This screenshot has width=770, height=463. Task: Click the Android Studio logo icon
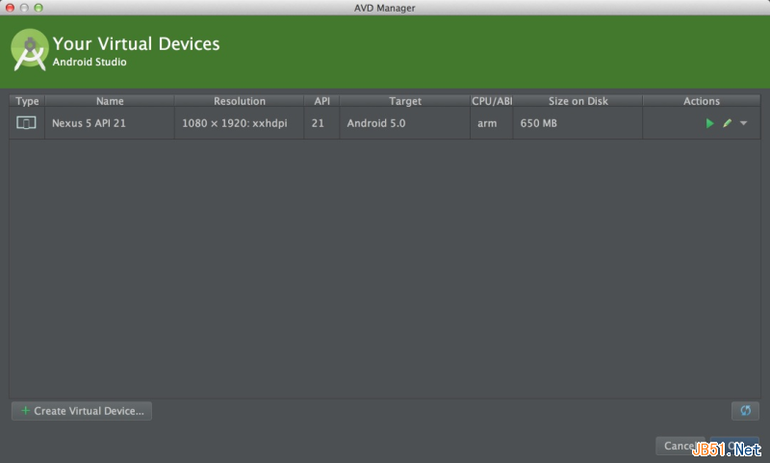coord(30,50)
